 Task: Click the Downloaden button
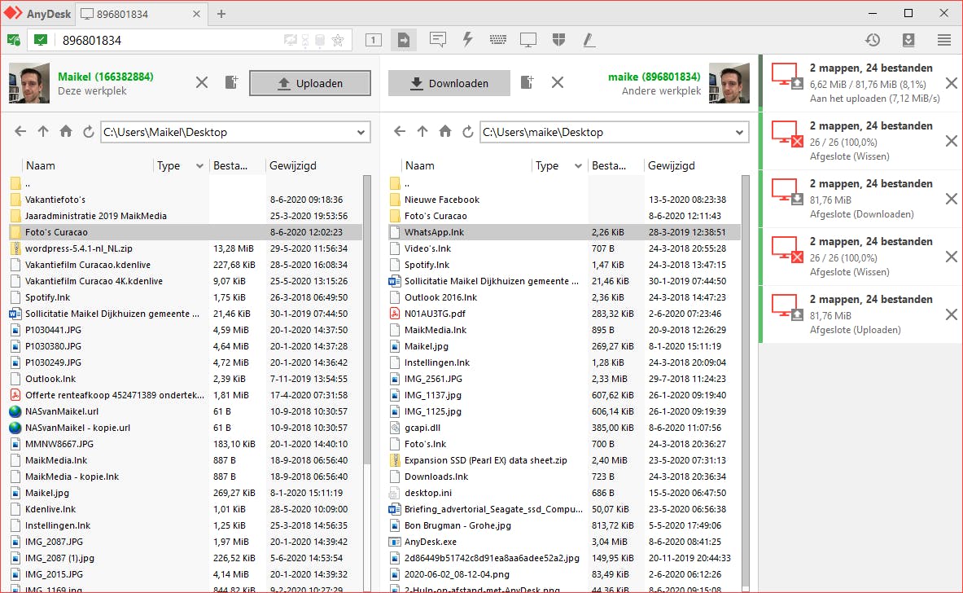pos(449,83)
